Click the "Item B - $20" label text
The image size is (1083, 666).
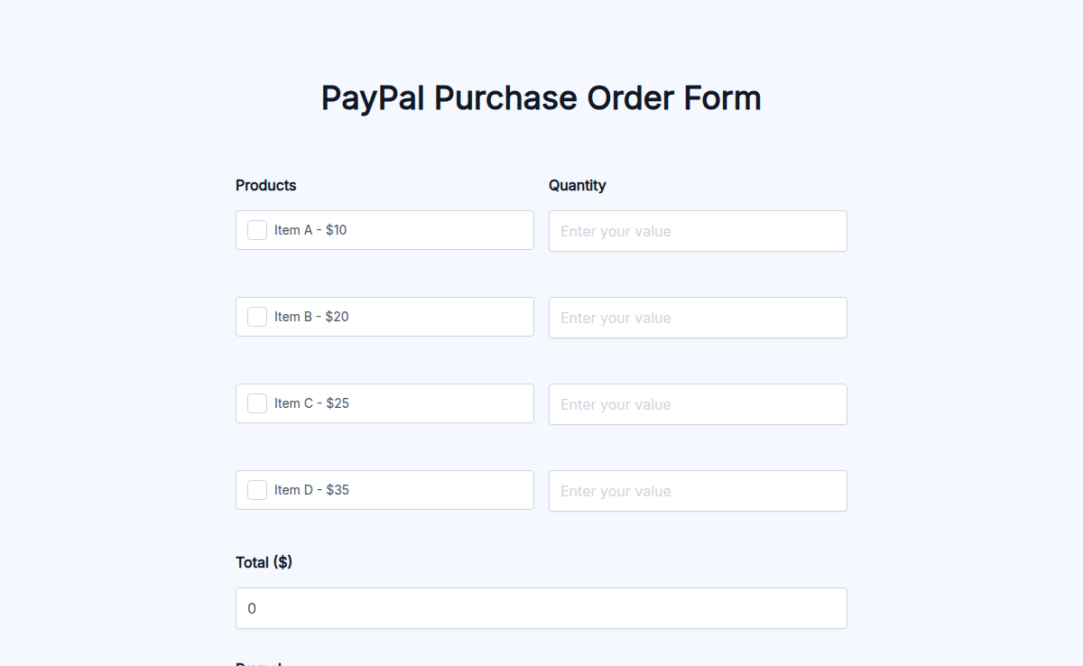pyautogui.click(x=310, y=317)
